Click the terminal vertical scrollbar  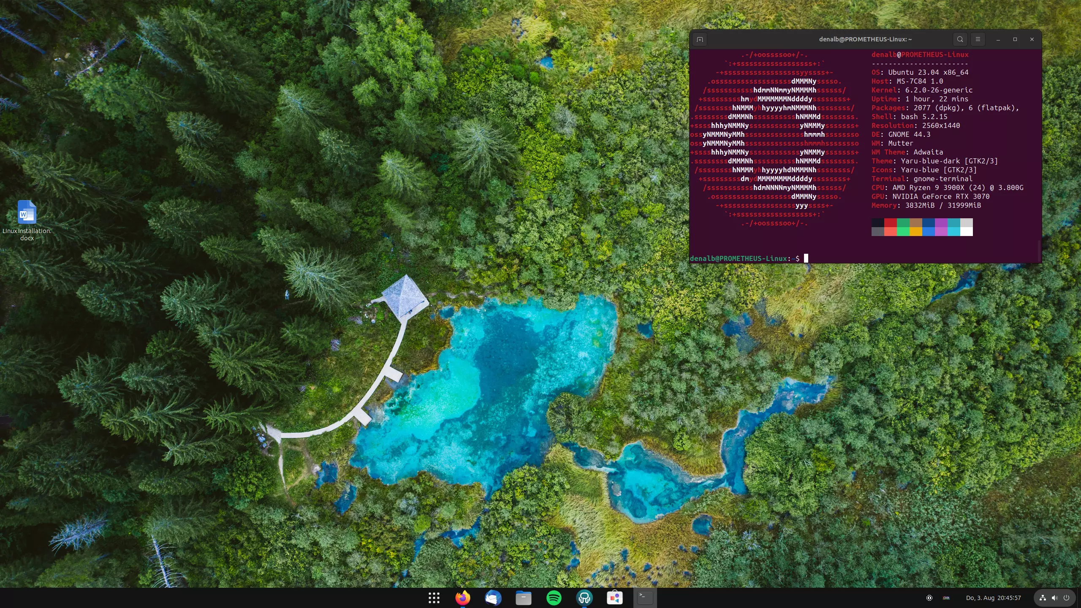pyautogui.click(x=1039, y=251)
